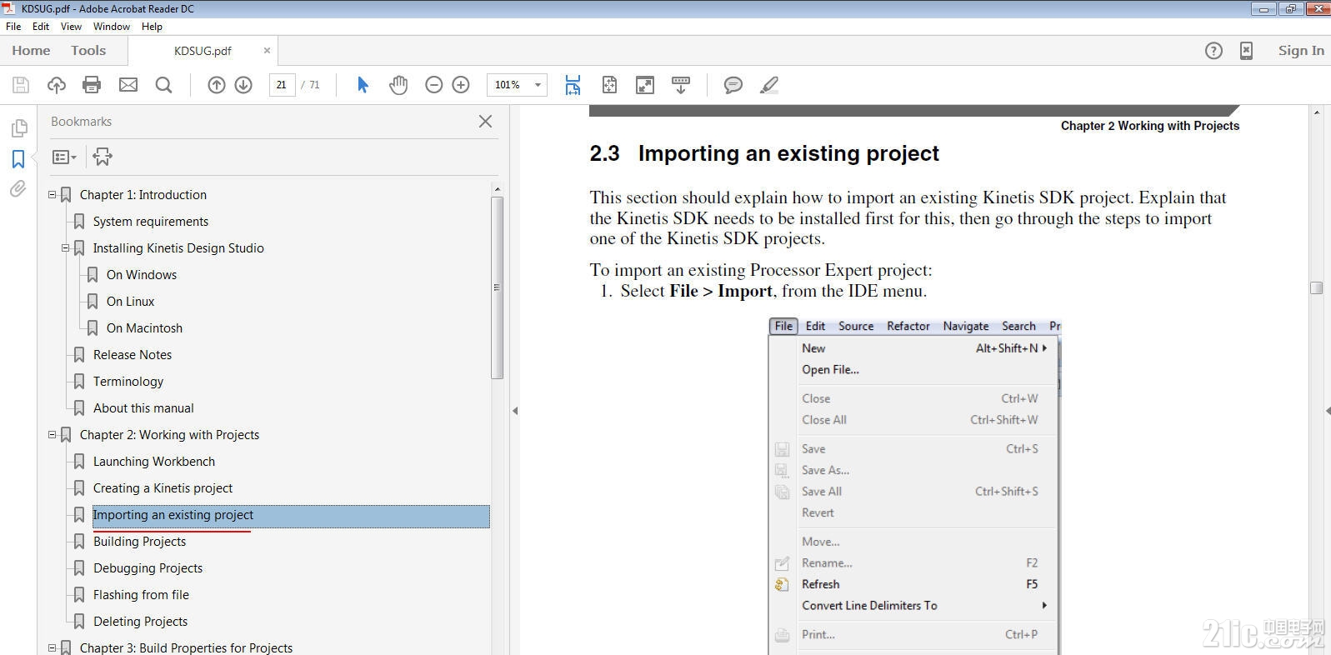Click the Fit one full page icon
This screenshot has height=655, width=1331.
(x=609, y=85)
